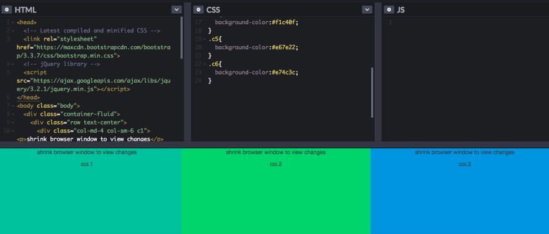Click the HTML editor vertical scrollbar
549x234 pixels.
(x=182, y=38)
